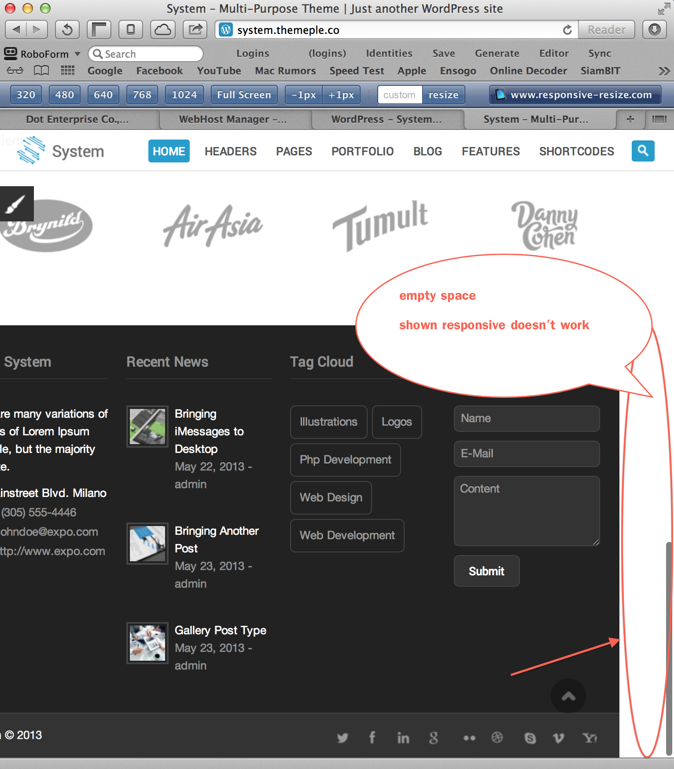Screen dimensions: 674x769
Task: Open the Google Plus icon in footer
Action: pyautogui.click(x=434, y=737)
